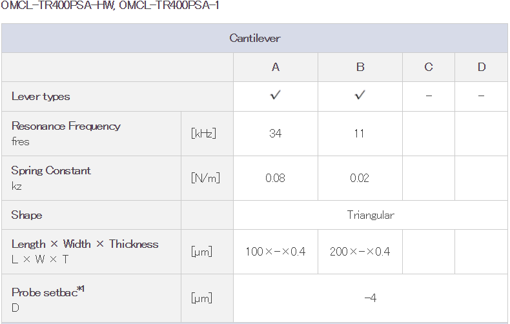Screen dimensions: 510x324
Task: Click the −4 probe setback value
Action: point(371,298)
